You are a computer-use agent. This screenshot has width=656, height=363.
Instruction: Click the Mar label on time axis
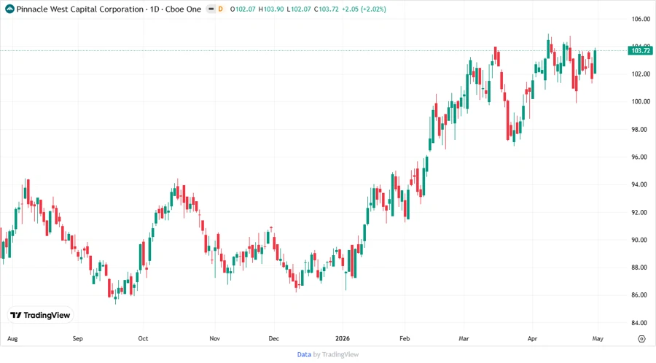(464, 339)
